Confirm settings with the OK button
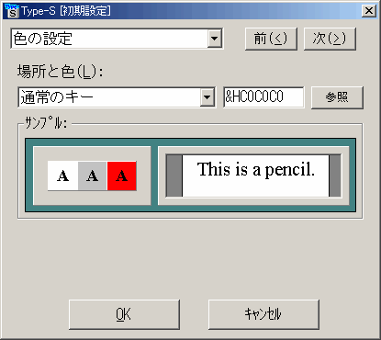 [x=124, y=314]
